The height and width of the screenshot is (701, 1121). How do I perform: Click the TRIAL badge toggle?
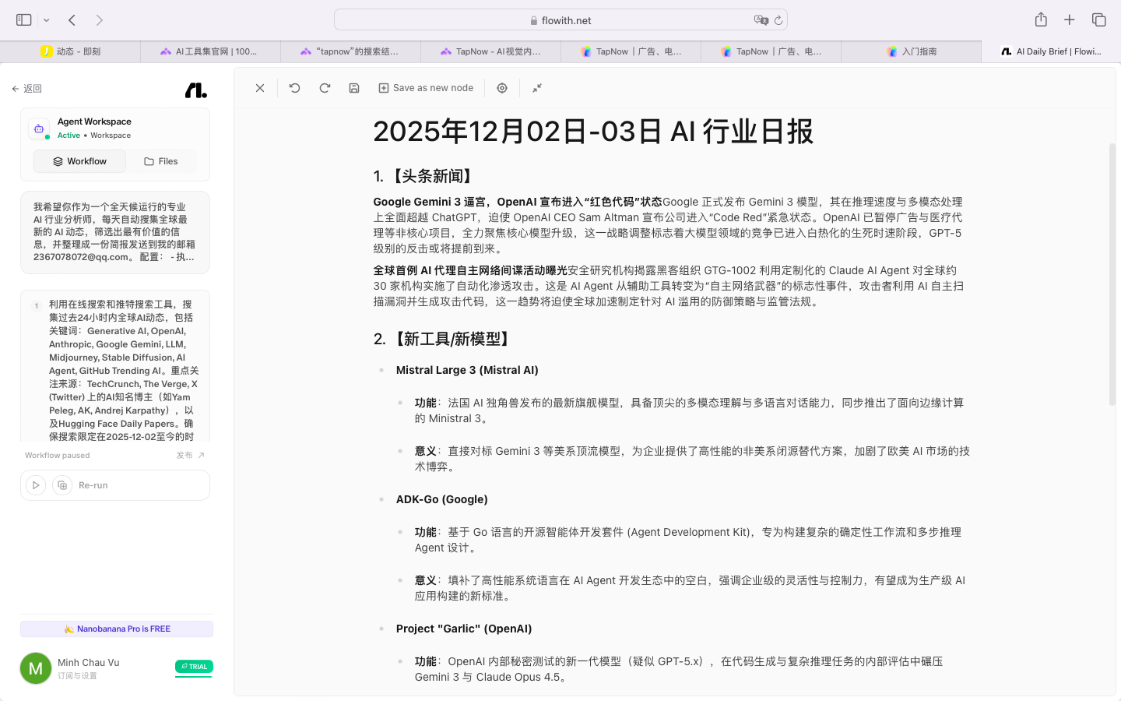tap(194, 667)
